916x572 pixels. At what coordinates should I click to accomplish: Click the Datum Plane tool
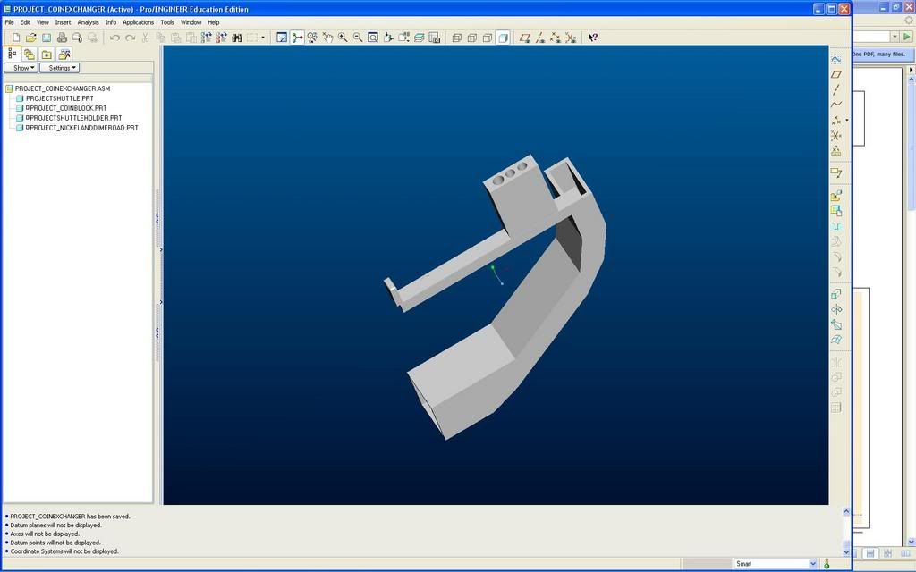836,74
